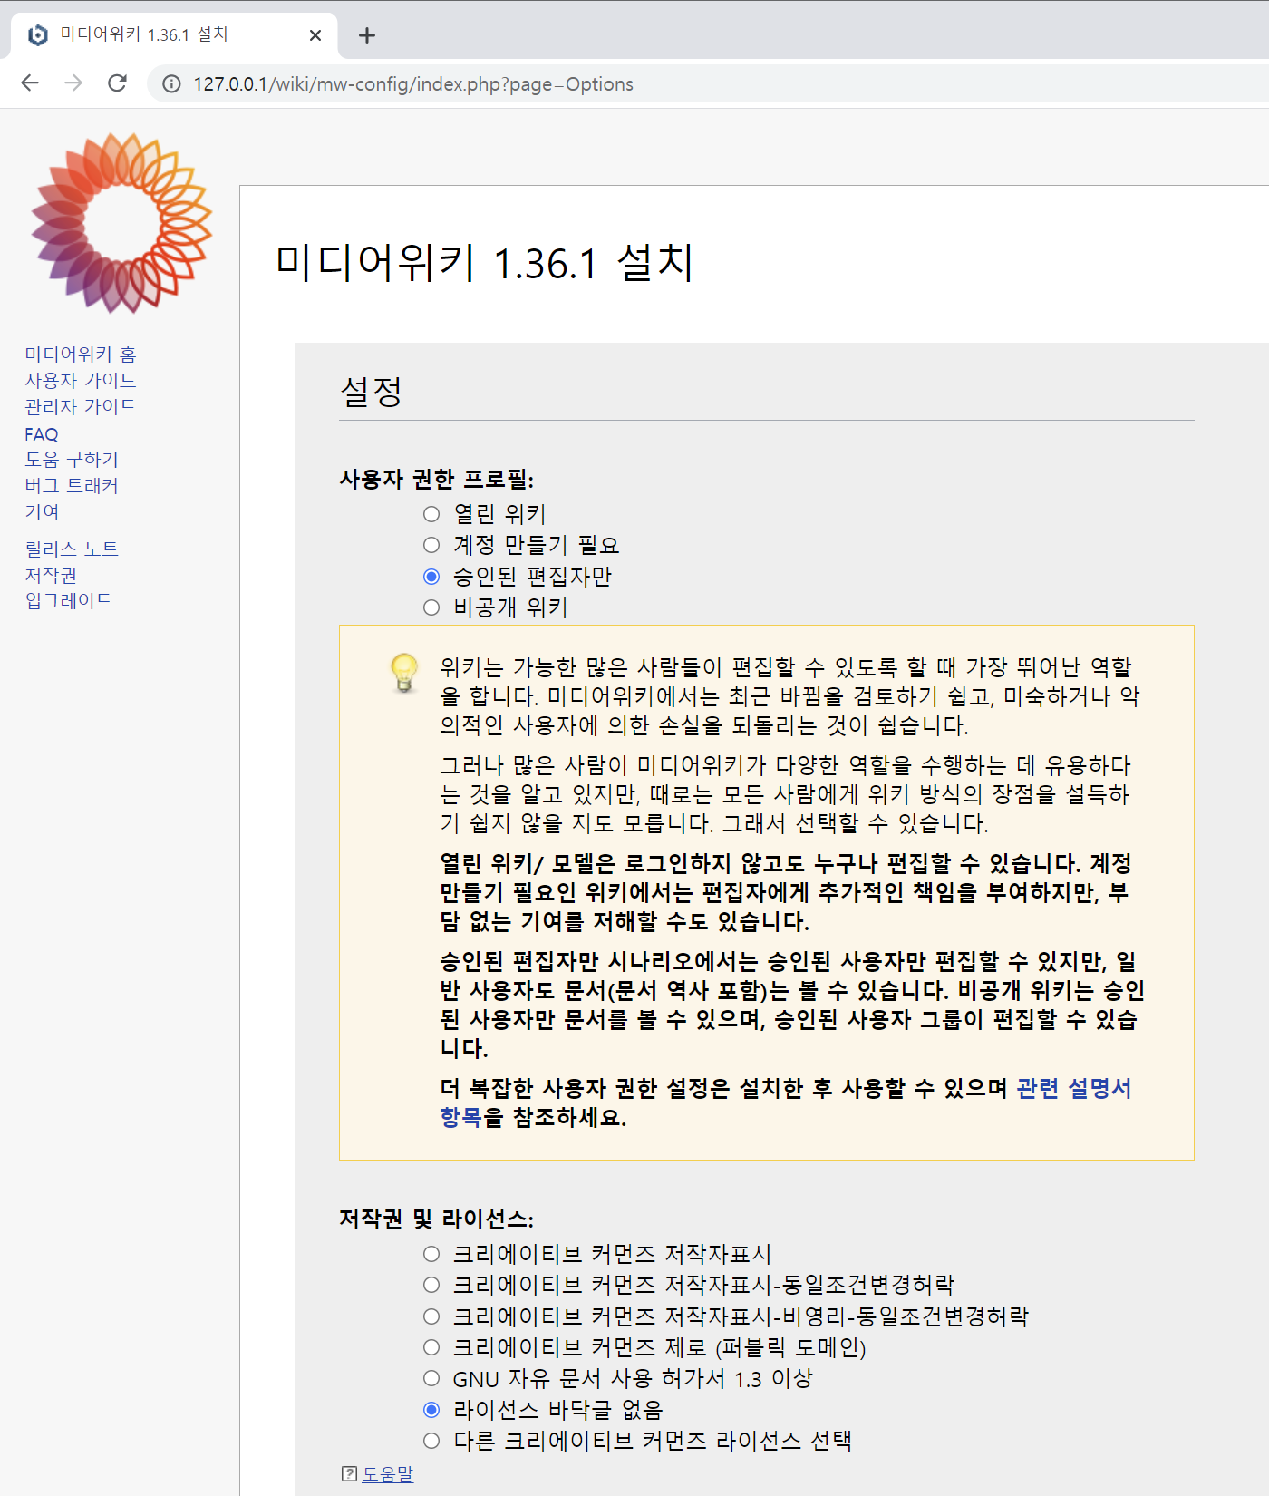
Task: Choose 크리에이티브 커먼즈 저작자표시 license
Action: pyautogui.click(x=431, y=1254)
